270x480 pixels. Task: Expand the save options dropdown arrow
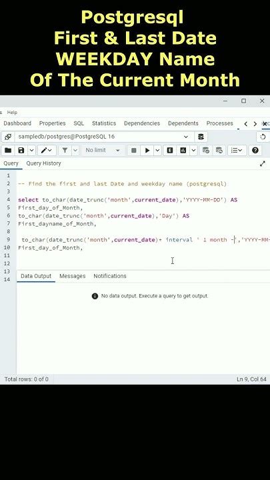(x=31, y=150)
